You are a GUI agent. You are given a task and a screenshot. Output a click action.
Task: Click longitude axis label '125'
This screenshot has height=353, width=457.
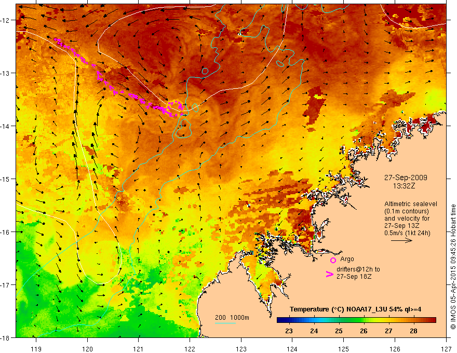pyautogui.click(x=344, y=349)
